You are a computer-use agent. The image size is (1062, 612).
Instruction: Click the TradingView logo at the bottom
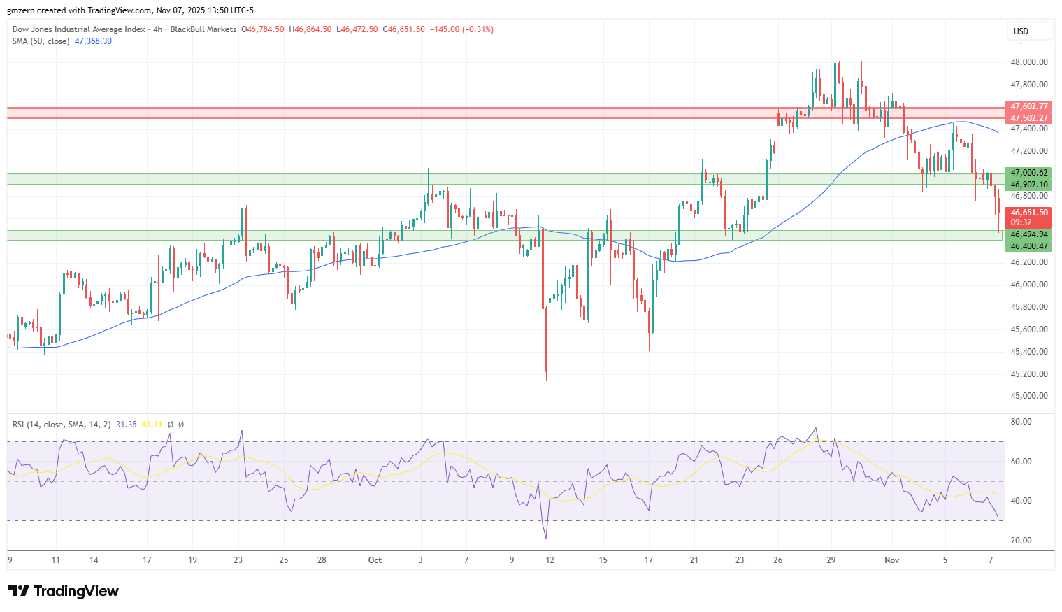(x=64, y=591)
